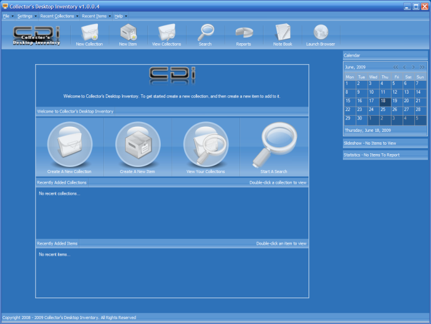Click the copyright text in status bar
This screenshot has height=324, width=431.
point(69,317)
